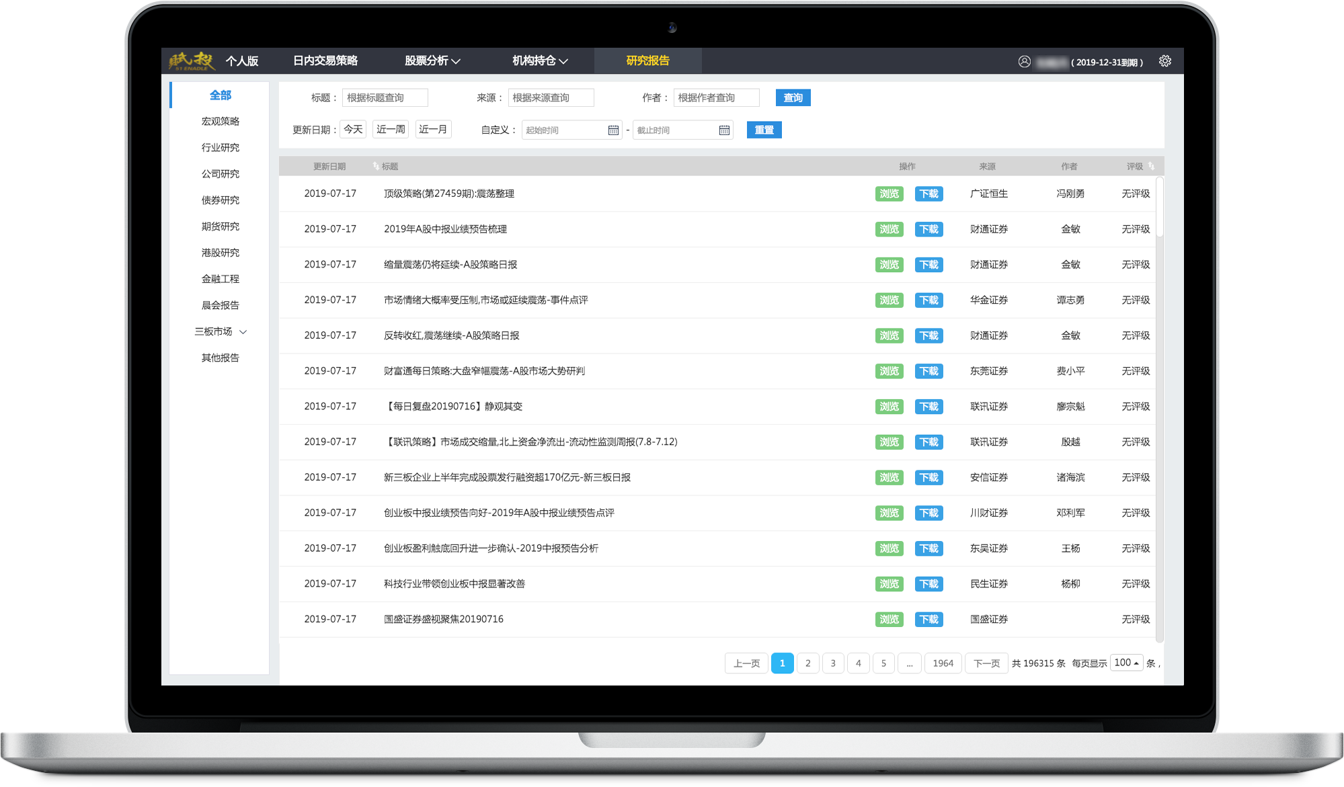
Task: Click the user account avatar icon
Action: 1024,62
